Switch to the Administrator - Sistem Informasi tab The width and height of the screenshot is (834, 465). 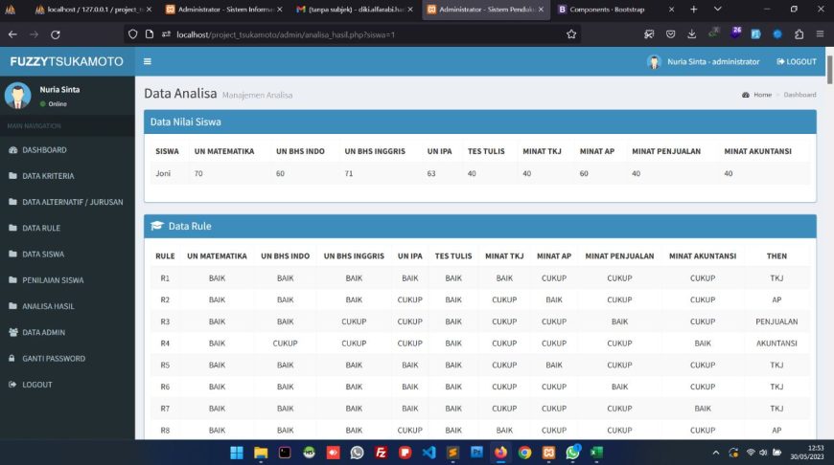point(223,10)
